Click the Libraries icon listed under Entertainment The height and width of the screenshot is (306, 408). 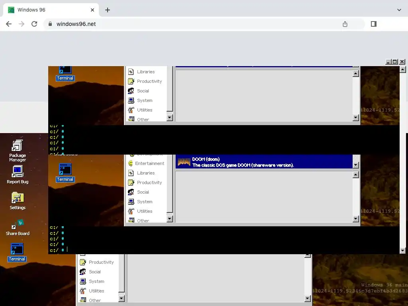[x=131, y=173]
